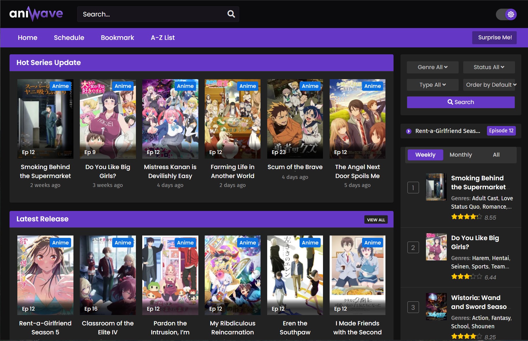The width and height of the screenshot is (528, 341).
Task: Open the Bookmark menu item
Action: [117, 38]
